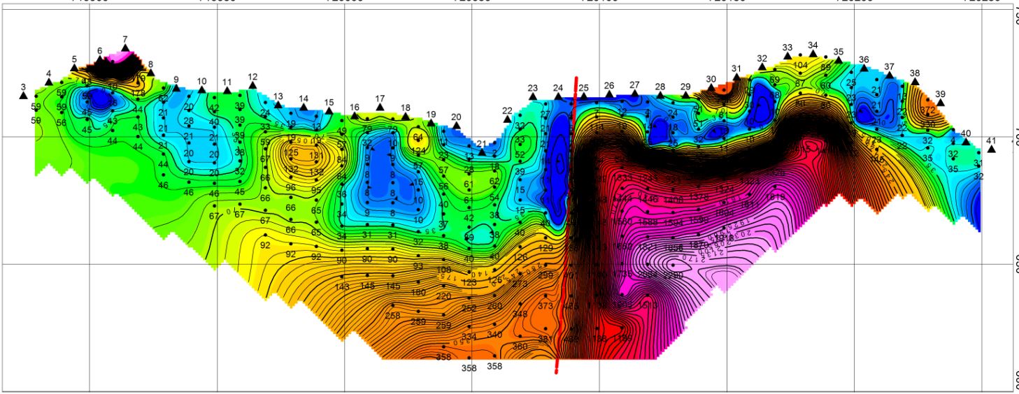This screenshot has height=394, width=1019.
Task: Click the station 34 triangle marker
Action: [x=813, y=53]
